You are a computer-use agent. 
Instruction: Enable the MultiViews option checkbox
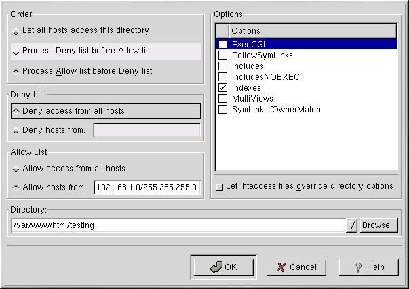pyautogui.click(x=222, y=99)
